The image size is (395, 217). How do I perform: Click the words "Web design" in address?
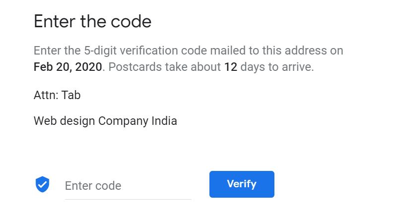[64, 121]
